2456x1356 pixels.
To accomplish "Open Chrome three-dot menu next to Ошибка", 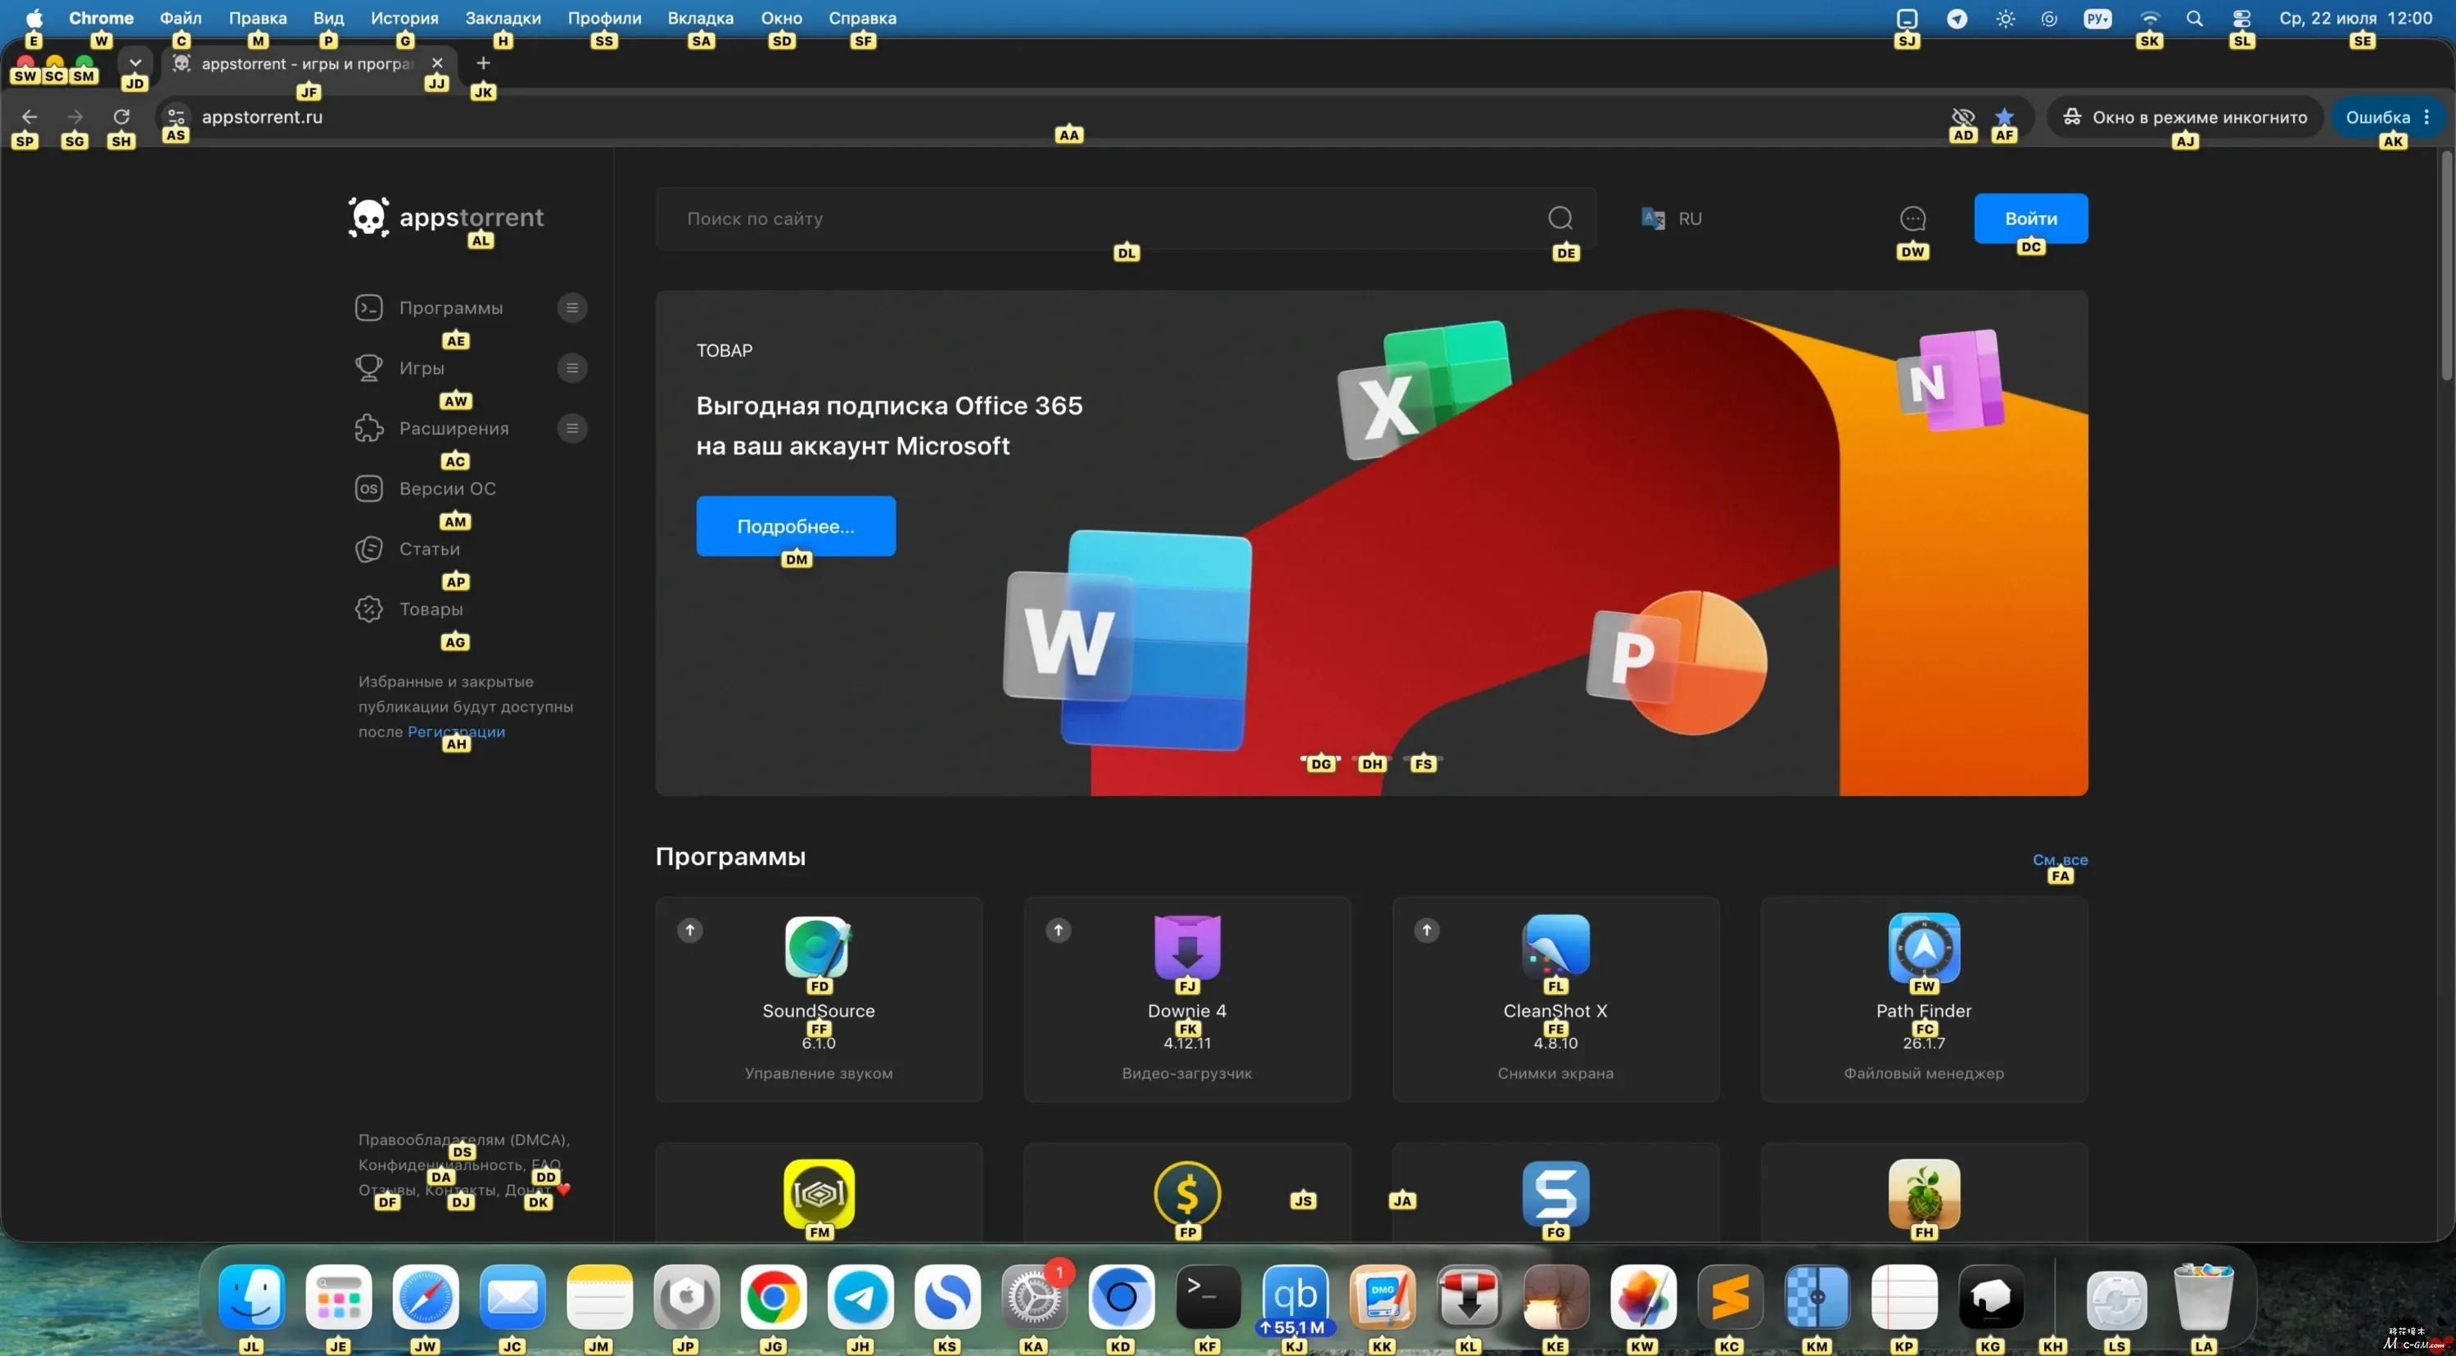I will point(2427,116).
